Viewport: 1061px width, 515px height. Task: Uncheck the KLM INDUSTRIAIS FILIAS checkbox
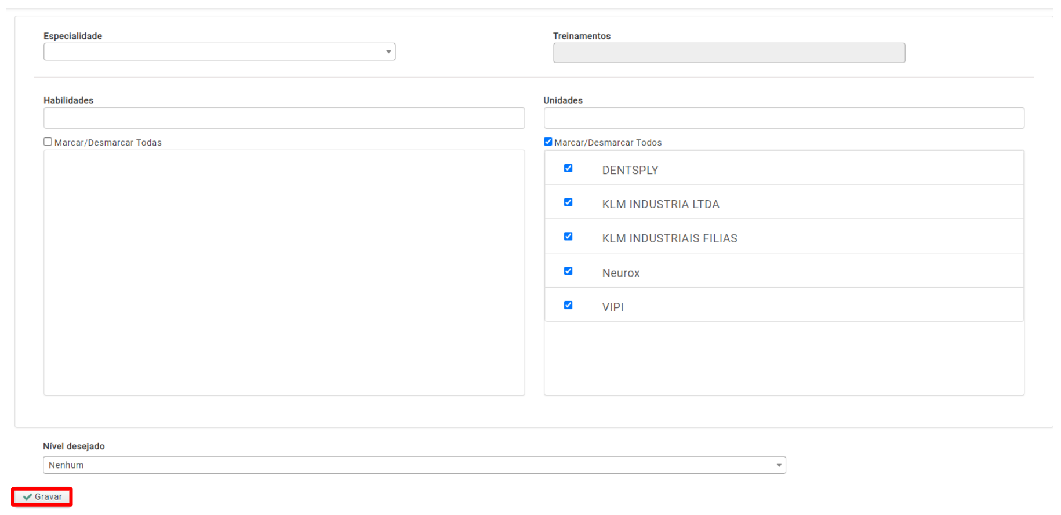click(568, 237)
